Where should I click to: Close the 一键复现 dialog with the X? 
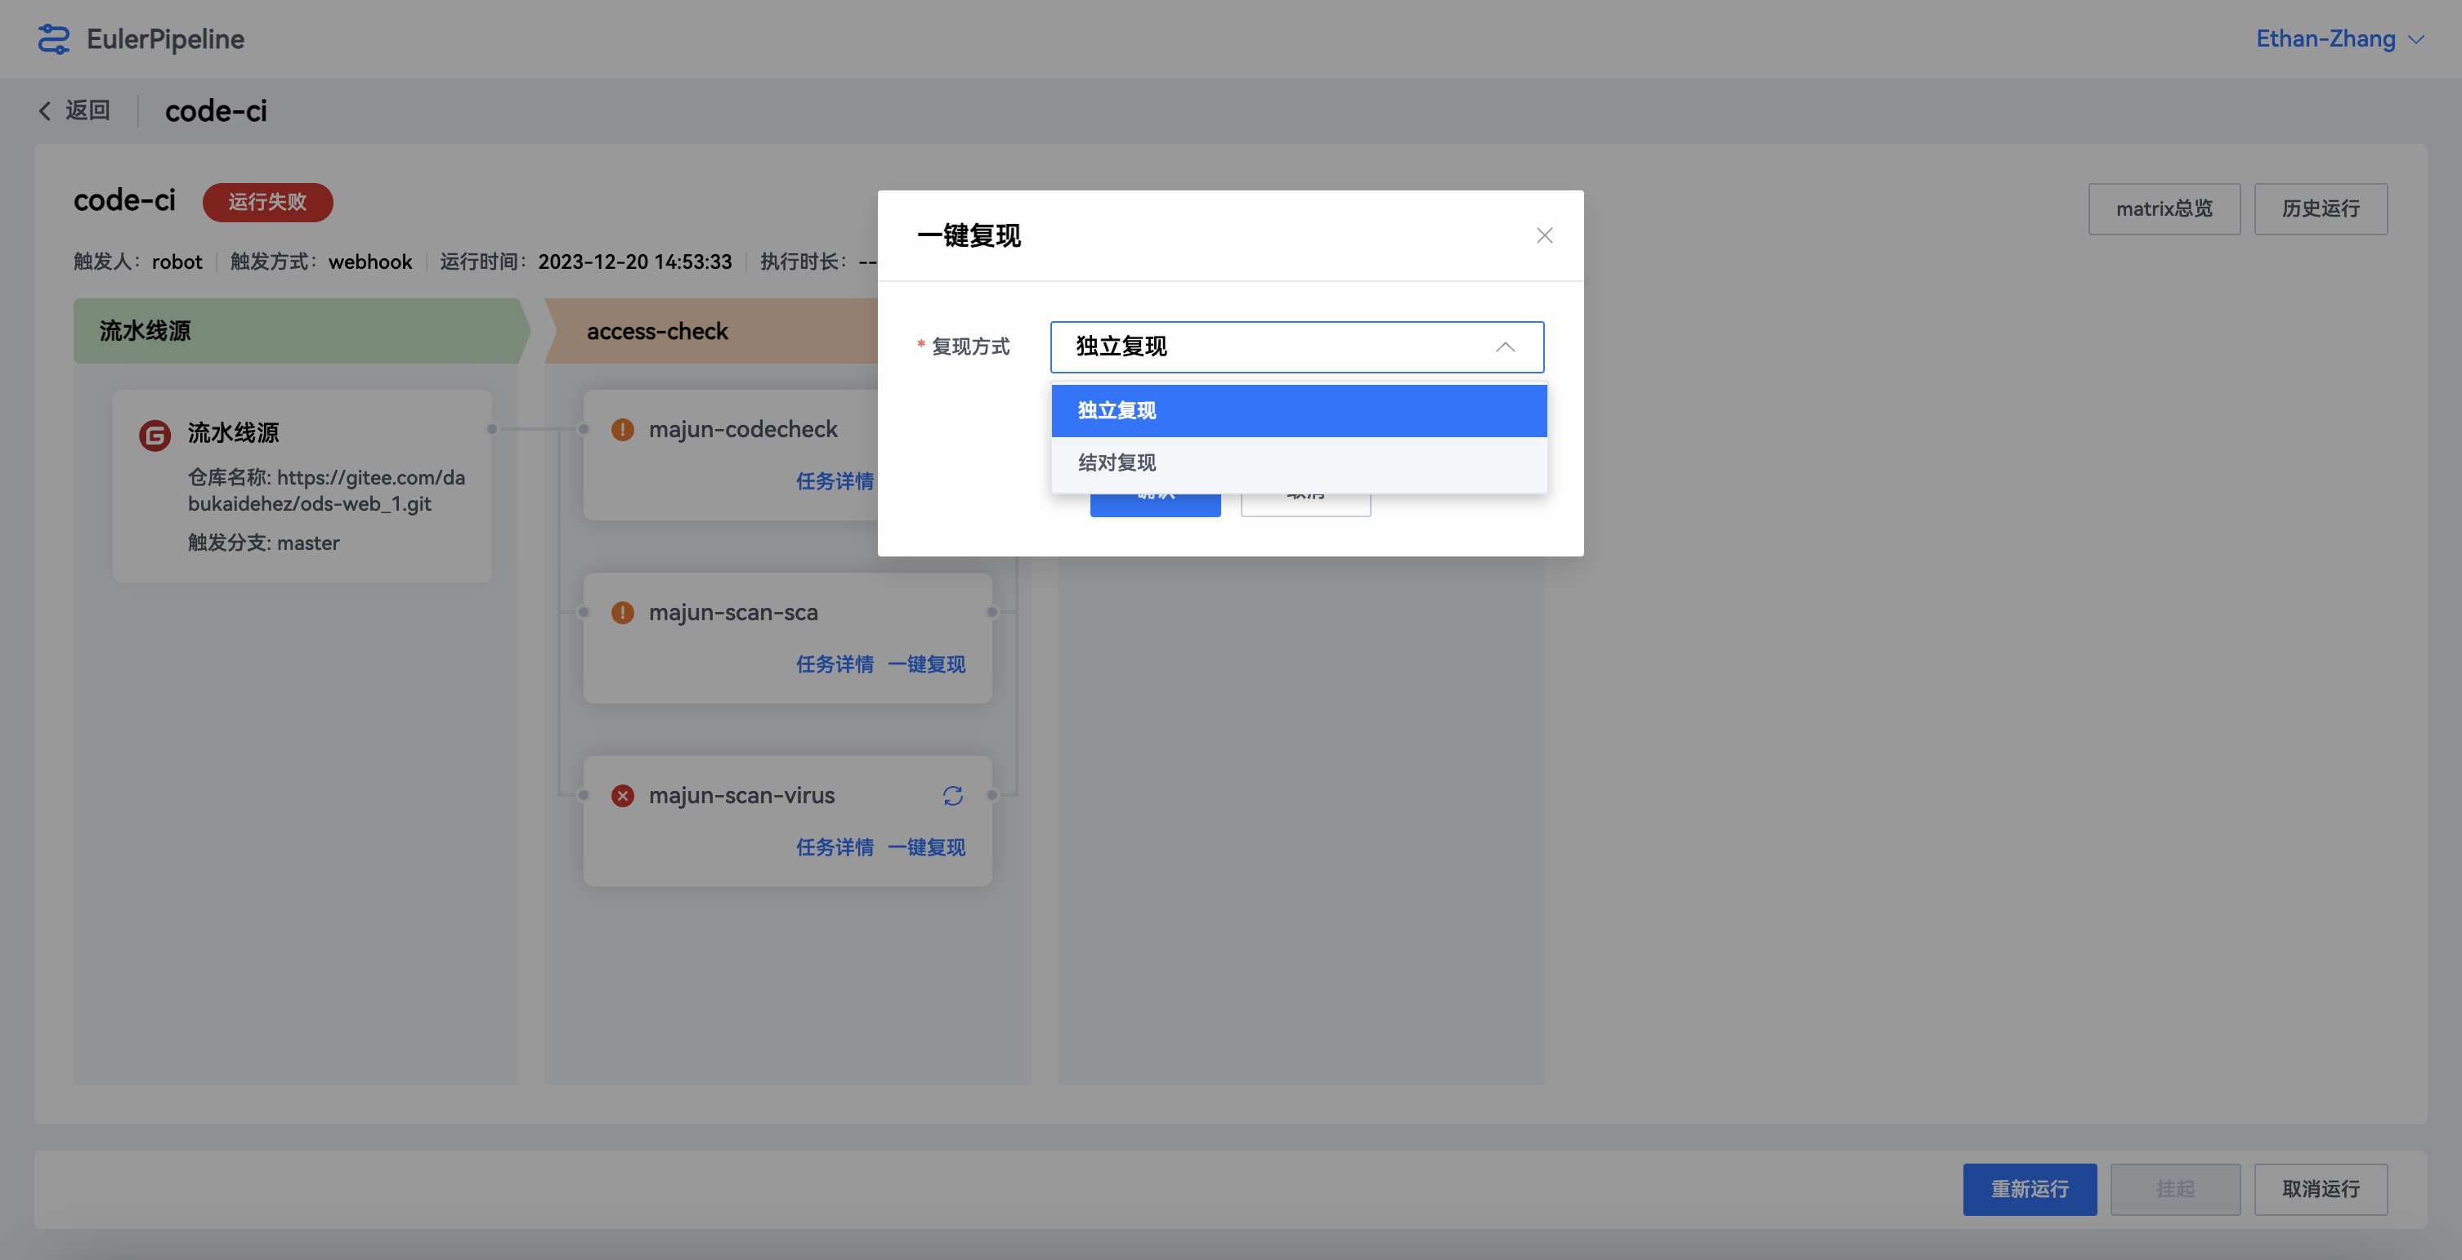[x=1545, y=235]
